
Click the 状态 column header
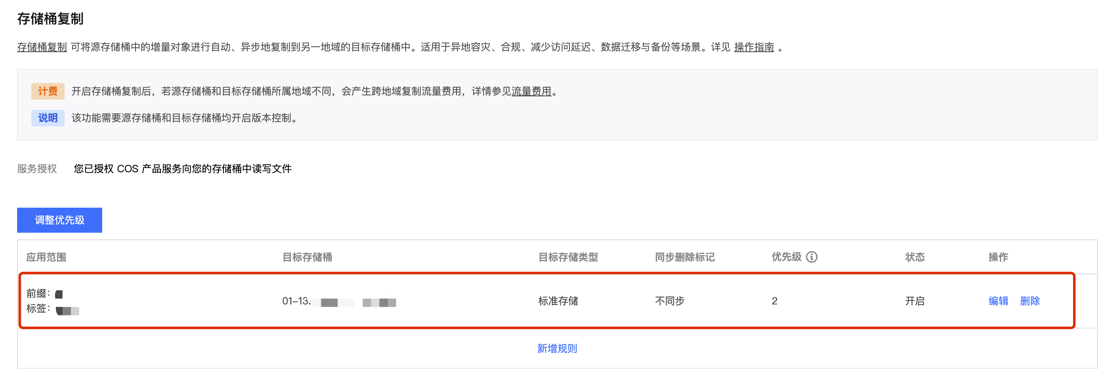pos(914,257)
